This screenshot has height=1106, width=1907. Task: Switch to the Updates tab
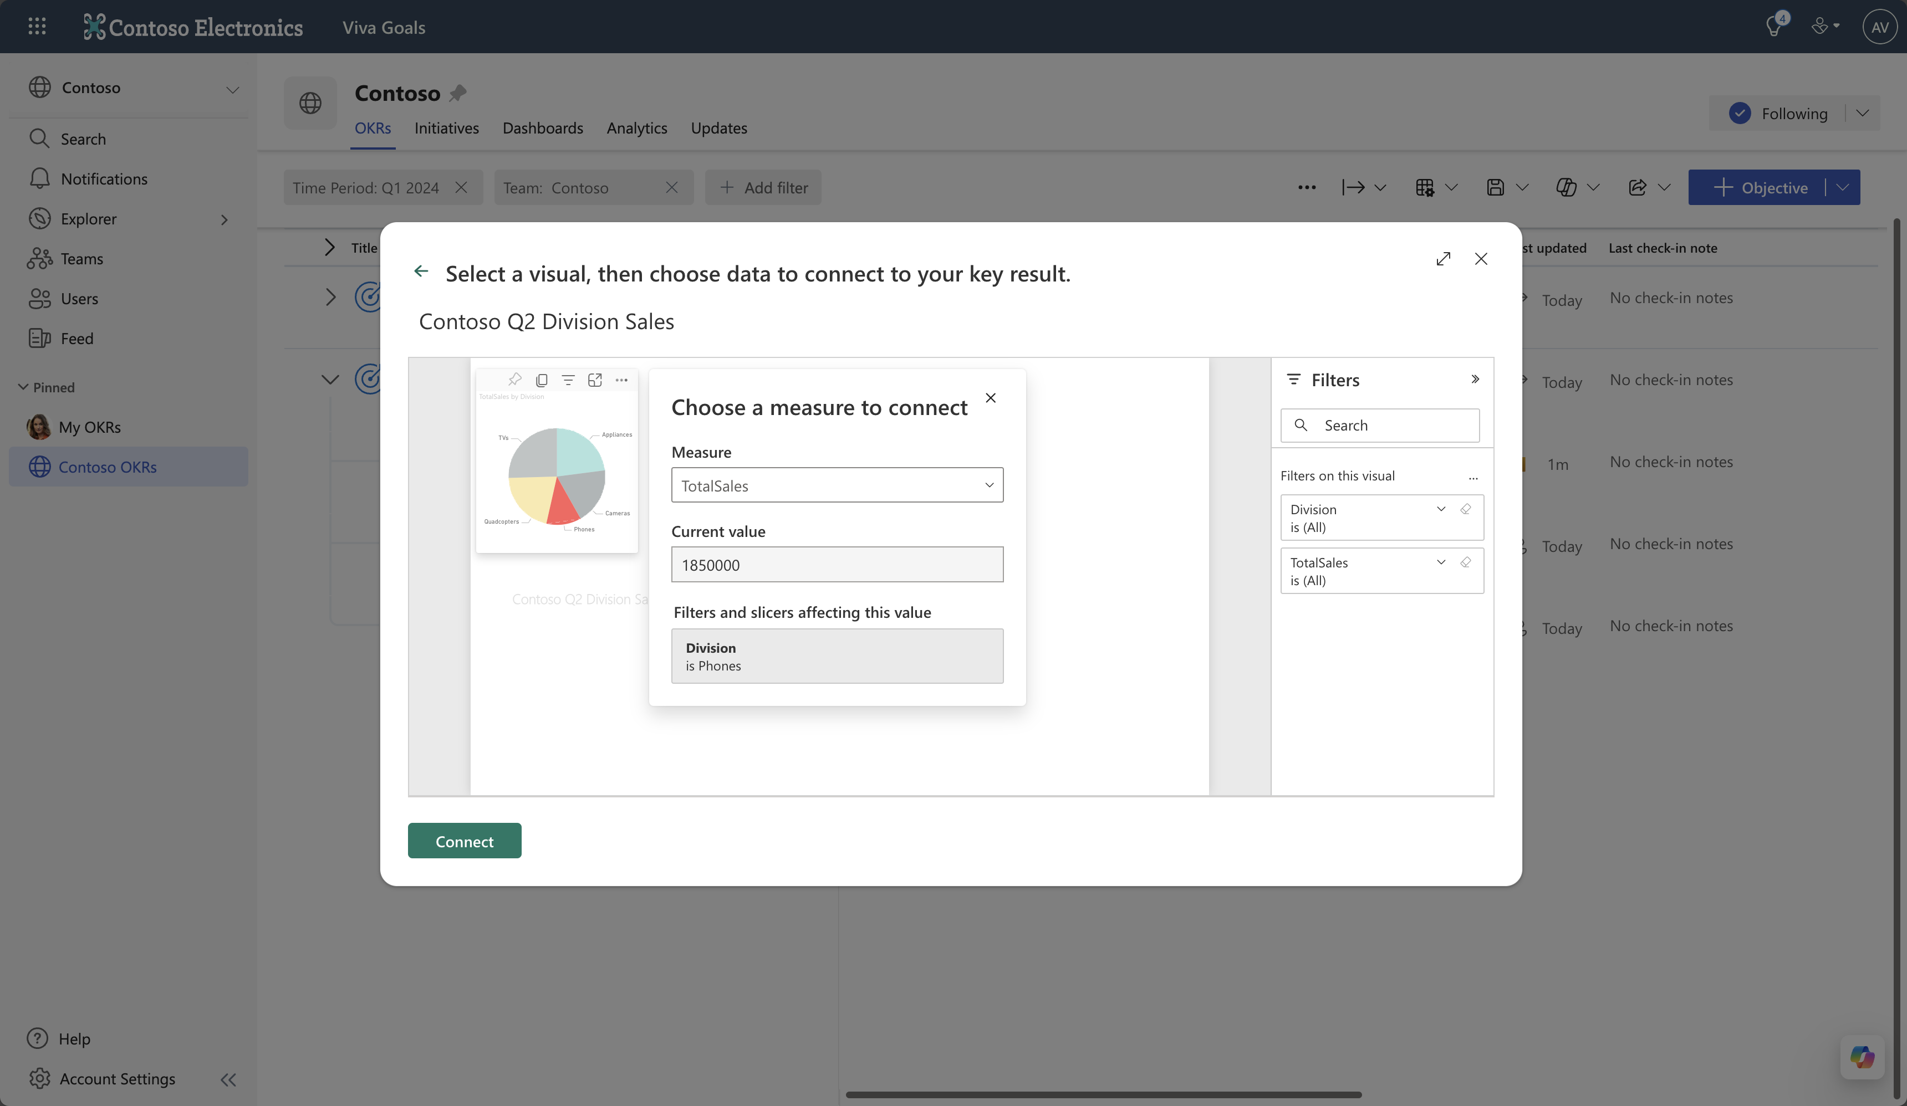718,128
